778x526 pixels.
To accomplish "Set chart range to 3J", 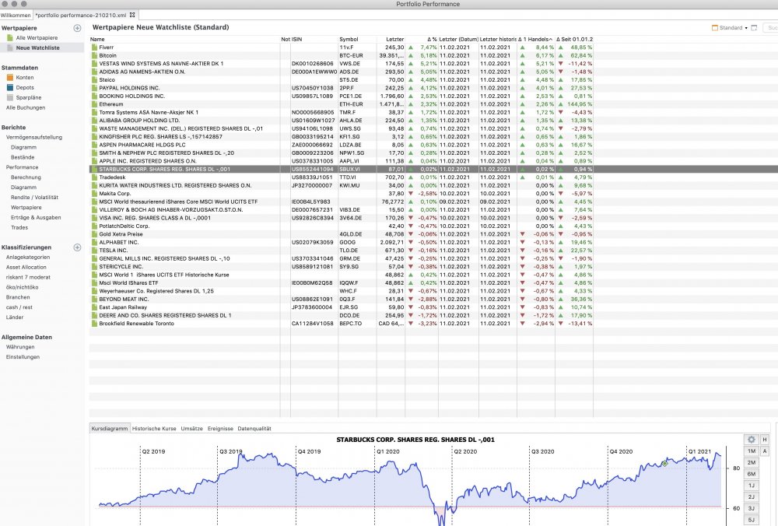I will pyautogui.click(x=751, y=507).
